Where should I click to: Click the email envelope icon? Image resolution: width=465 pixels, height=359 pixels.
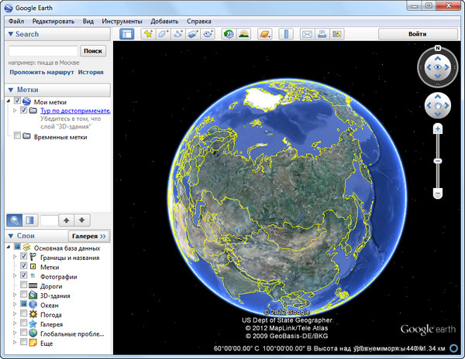coord(307,34)
